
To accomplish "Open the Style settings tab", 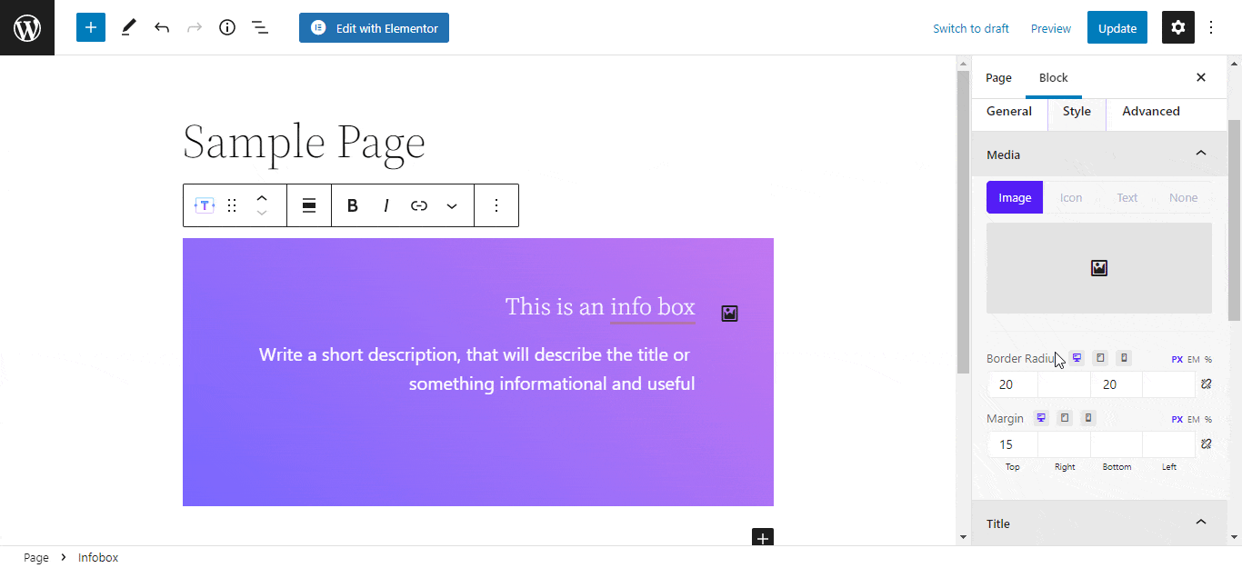I will pos(1077,111).
